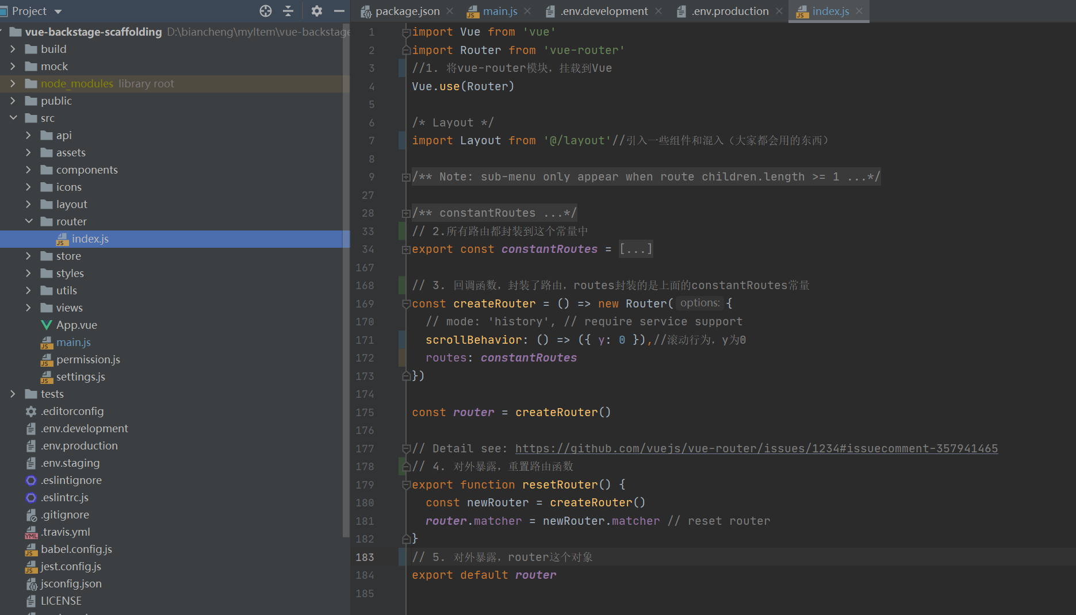Expand the public folder
This screenshot has width=1076, height=615.
click(x=13, y=101)
